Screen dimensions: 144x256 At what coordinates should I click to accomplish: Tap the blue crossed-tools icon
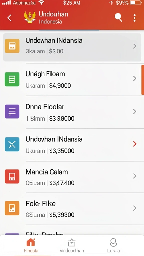[x=12, y=144]
